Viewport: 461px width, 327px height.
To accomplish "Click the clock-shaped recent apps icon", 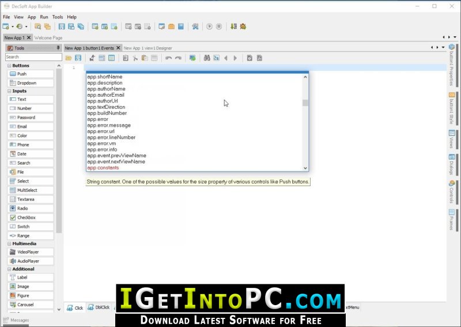I will (x=20, y=26).
